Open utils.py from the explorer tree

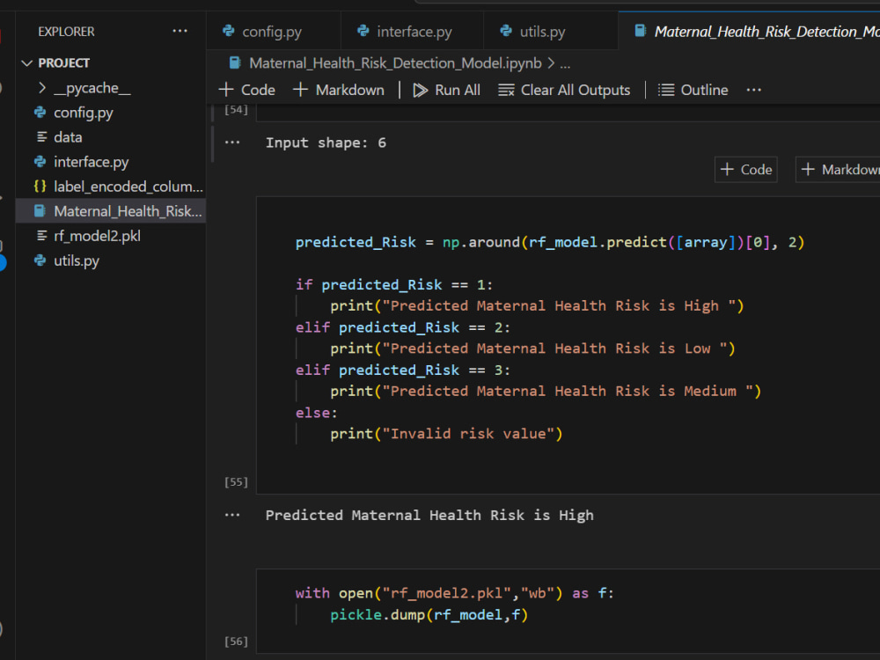pyautogui.click(x=77, y=261)
